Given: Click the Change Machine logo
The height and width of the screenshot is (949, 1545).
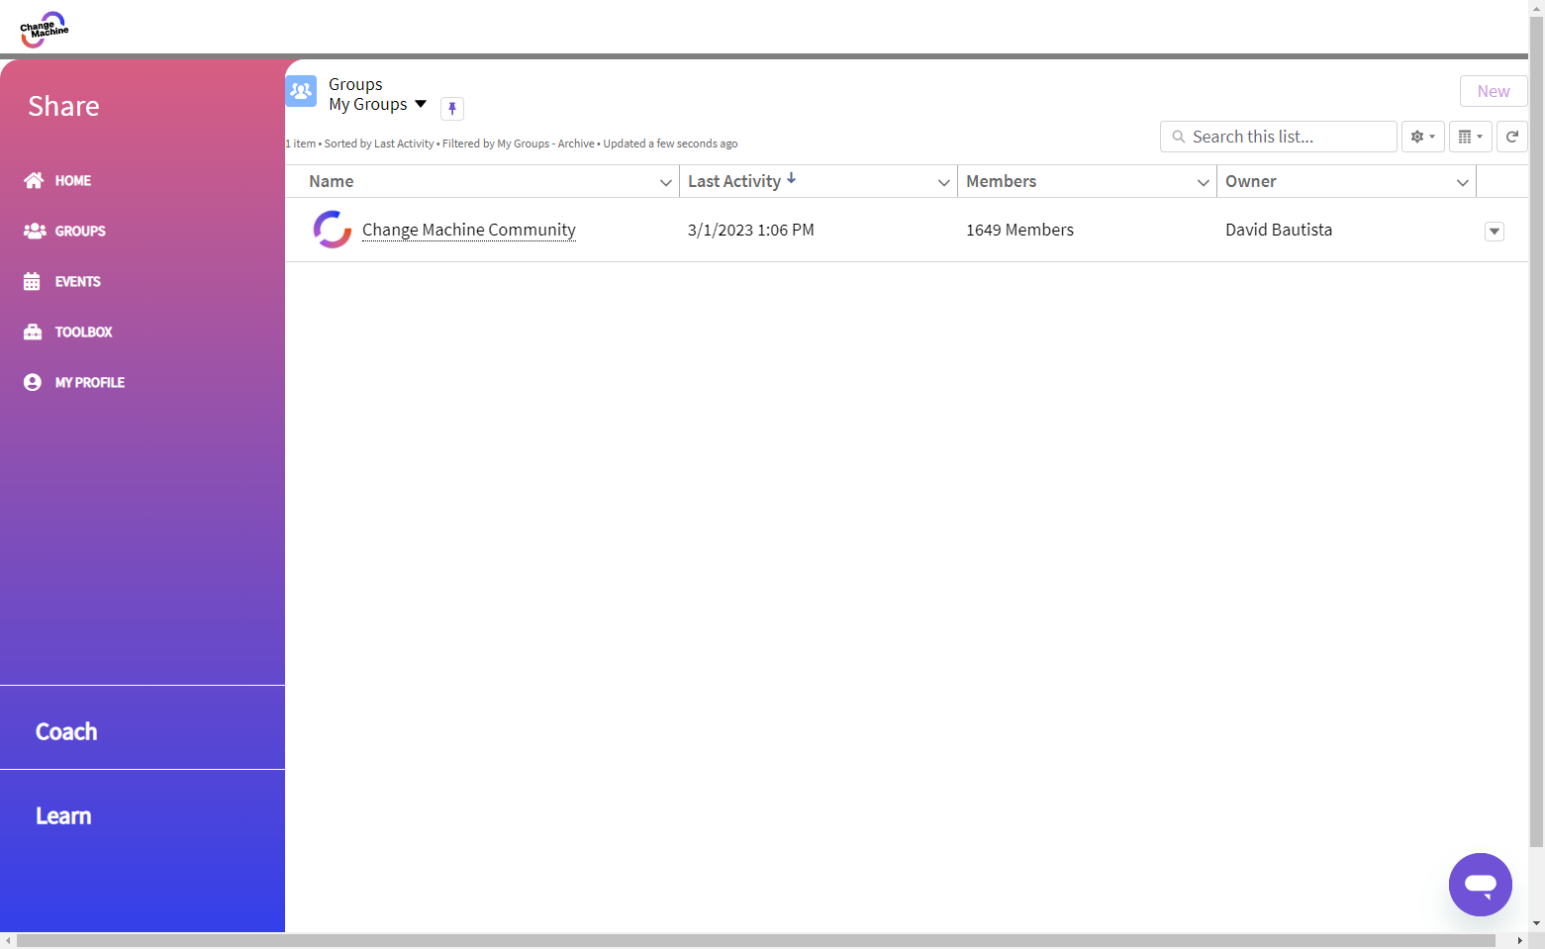Looking at the screenshot, I should point(44,30).
